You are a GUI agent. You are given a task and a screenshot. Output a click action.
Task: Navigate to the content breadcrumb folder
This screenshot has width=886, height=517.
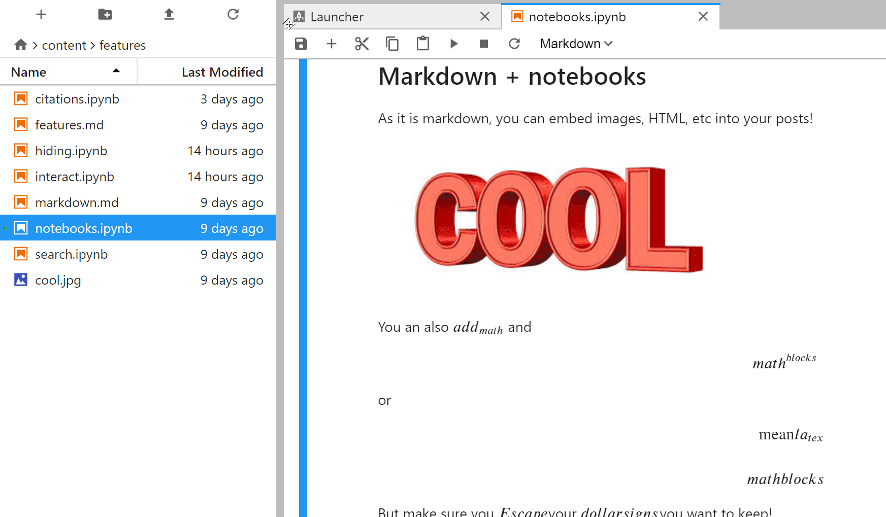click(64, 45)
